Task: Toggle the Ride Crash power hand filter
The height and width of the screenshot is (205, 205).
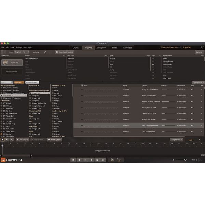Action: [x=167, y=78]
